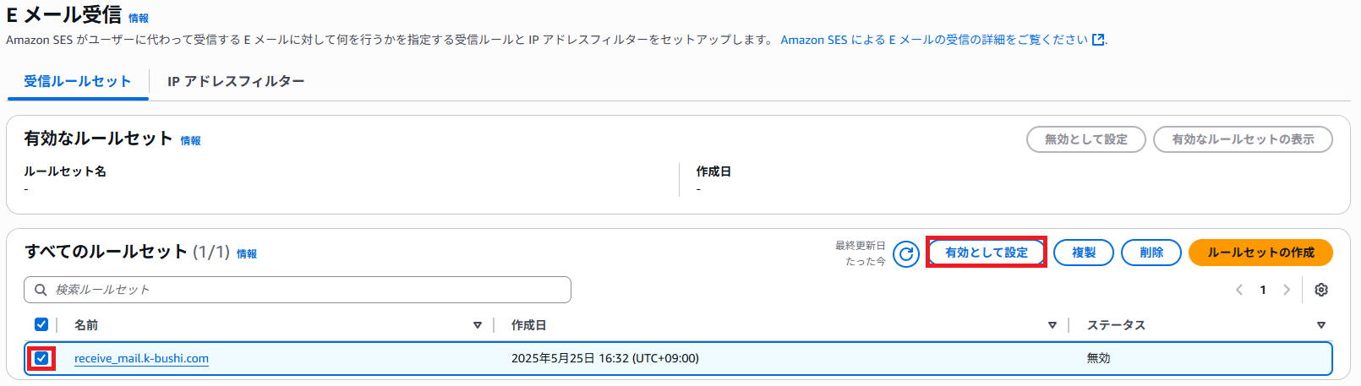Go to previous page arrow
The width and height of the screenshot is (1361, 386).
tap(1239, 290)
